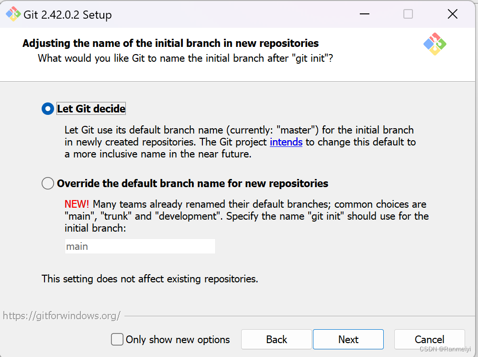Click heading 'Adjusting the name of the initial branch'
This screenshot has width=478, height=357.
[x=170, y=43]
